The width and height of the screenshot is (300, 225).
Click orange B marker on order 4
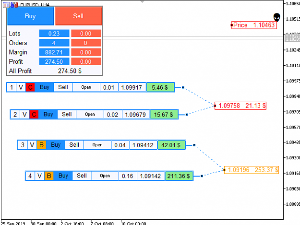pyautogui.click(x=49, y=176)
